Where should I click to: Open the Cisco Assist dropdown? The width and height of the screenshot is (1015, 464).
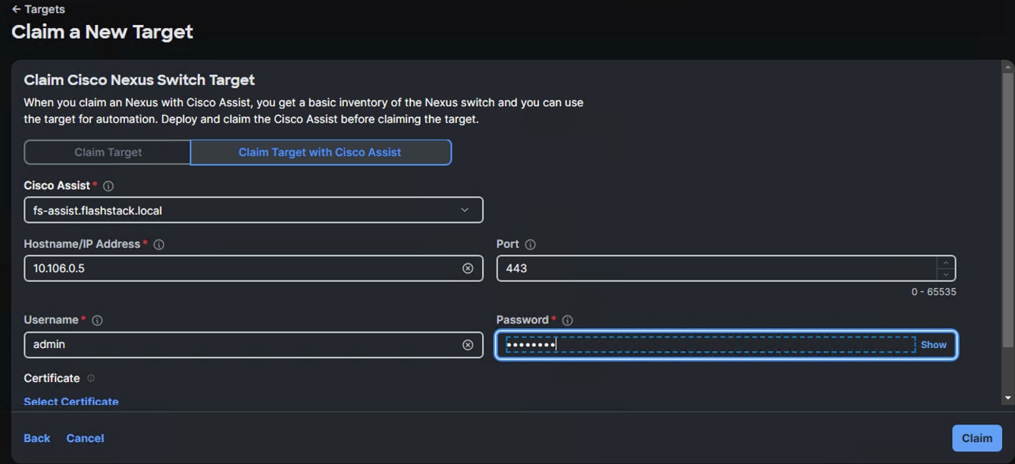(x=463, y=210)
